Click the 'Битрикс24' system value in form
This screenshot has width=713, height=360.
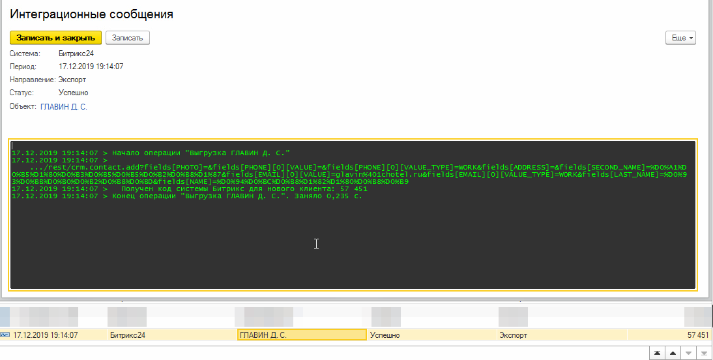(x=76, y=53)
